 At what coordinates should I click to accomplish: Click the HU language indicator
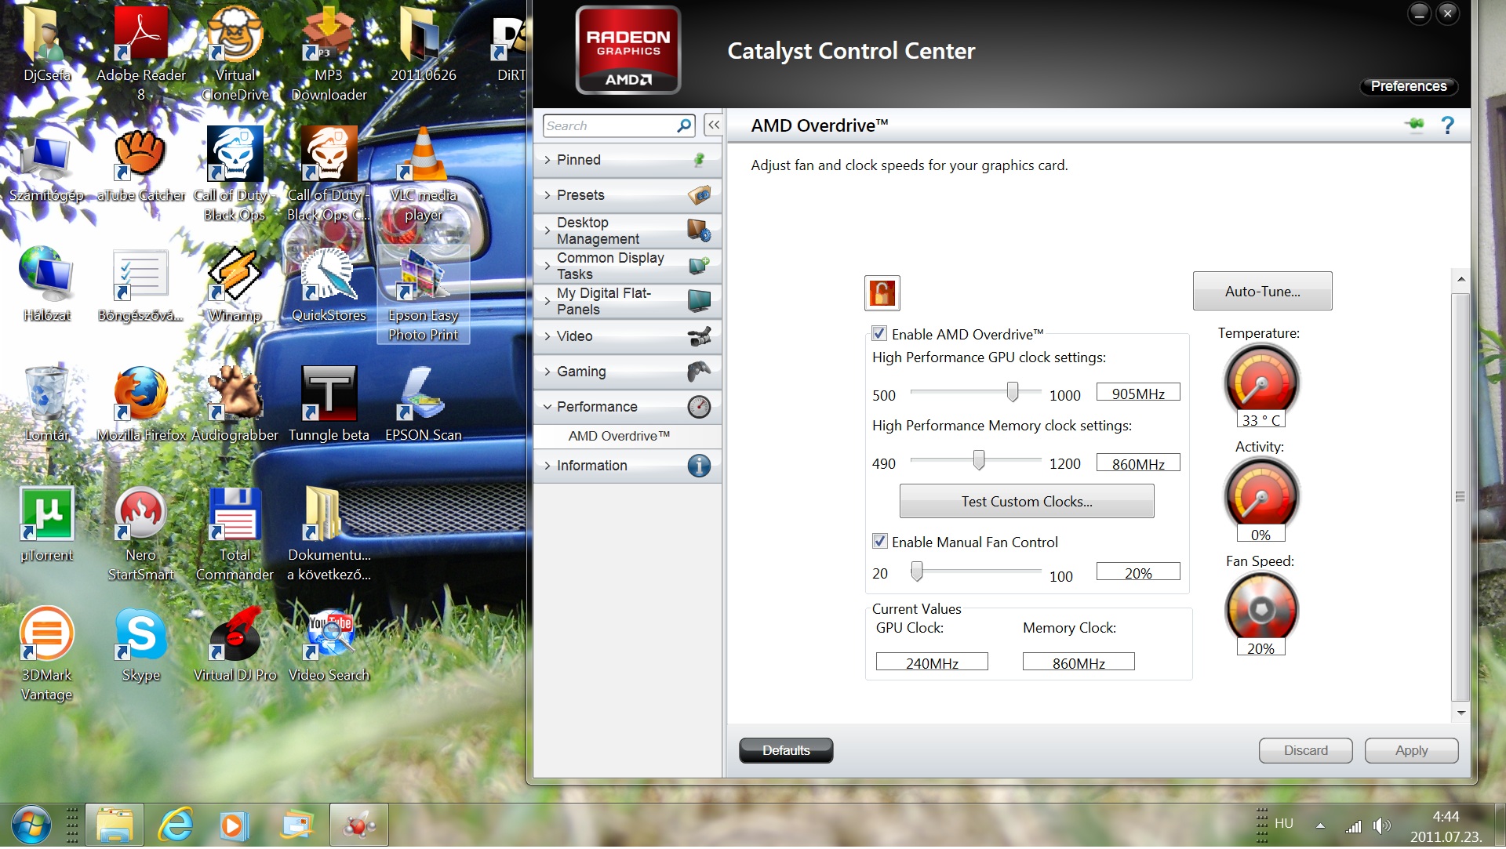(x=1283, y=823)
